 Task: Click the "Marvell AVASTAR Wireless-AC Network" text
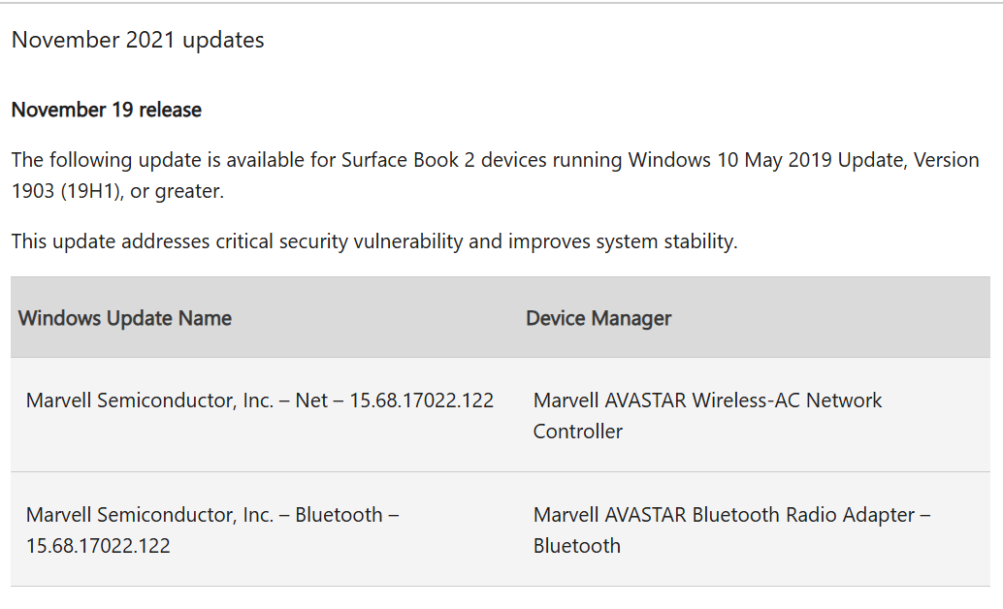click(x=707, y=401)
